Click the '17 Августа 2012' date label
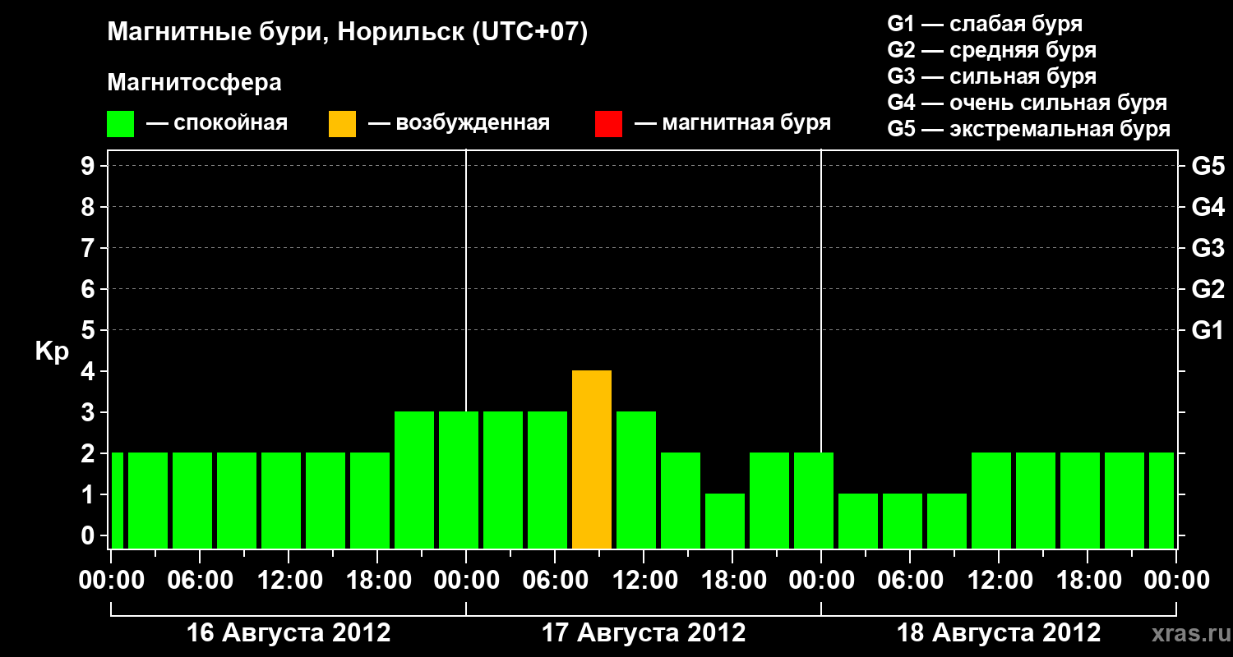This screenshot has width=1233, height=657. coord(644,633)
